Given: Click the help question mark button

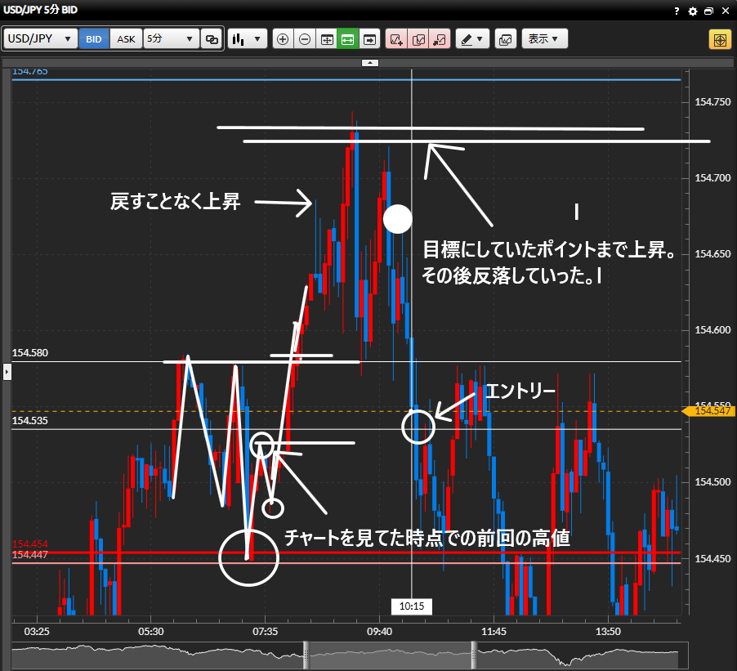Looking at the screenshot, I should coord(677,11).
